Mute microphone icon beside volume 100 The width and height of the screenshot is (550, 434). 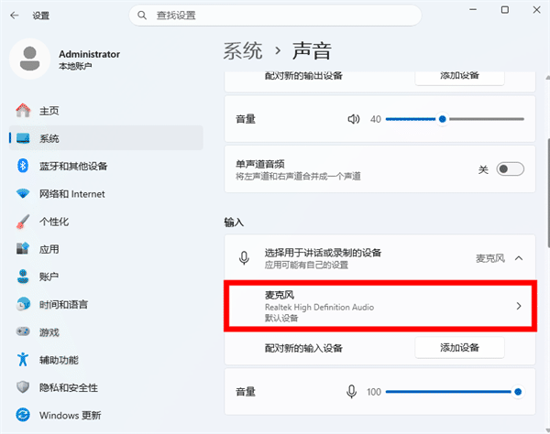pos(351,392)
